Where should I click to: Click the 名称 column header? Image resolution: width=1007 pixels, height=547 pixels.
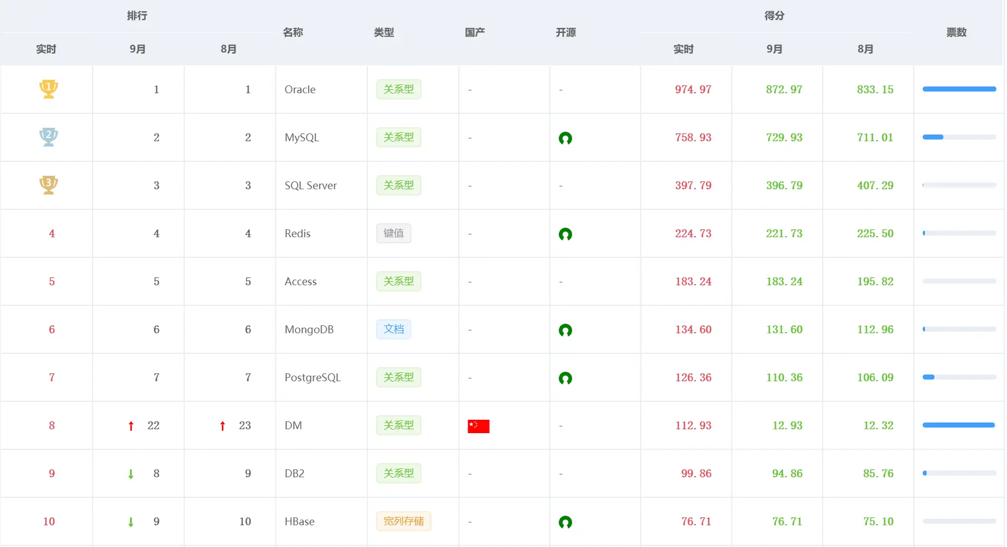click(293, 32)
